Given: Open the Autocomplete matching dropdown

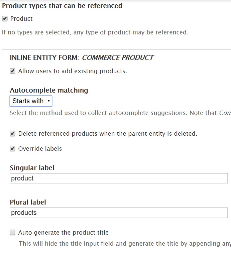Looking at the screenshot, I should click(31, 101).
